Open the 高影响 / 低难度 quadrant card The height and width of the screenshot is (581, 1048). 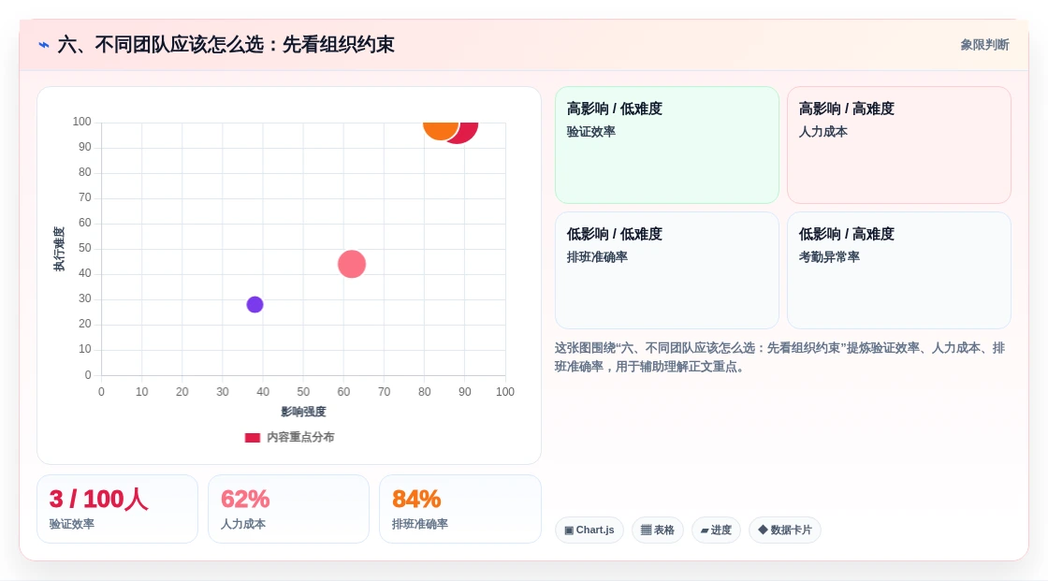point(667,145)
